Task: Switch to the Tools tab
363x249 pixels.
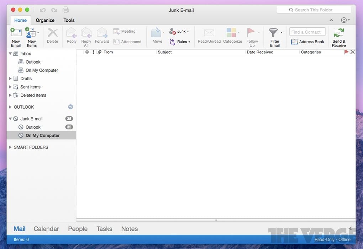Action: [69, 20]
